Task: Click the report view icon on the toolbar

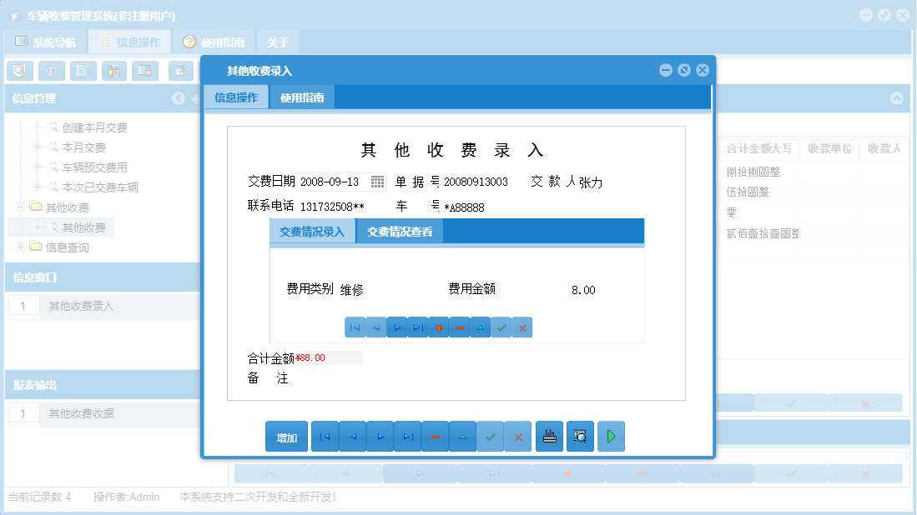Action: [x=50, y=71]
